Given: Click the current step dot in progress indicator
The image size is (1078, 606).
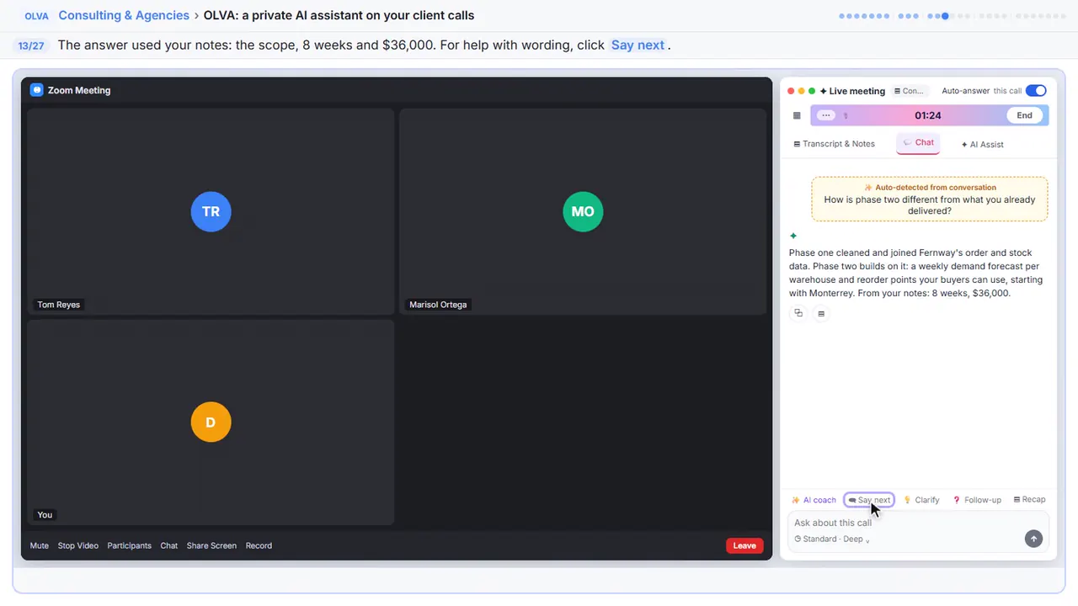Looking at the screenshot, I should pyautogui.click(x=945, y=16).
